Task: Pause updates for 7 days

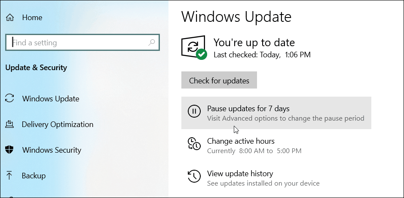Action: coord(276,113)
